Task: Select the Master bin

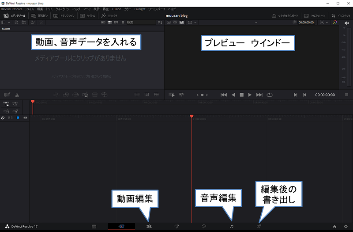Action: [x=6, y=29]
